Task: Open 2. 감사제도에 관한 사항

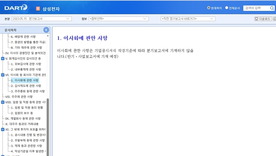Action: pos(26,86)
